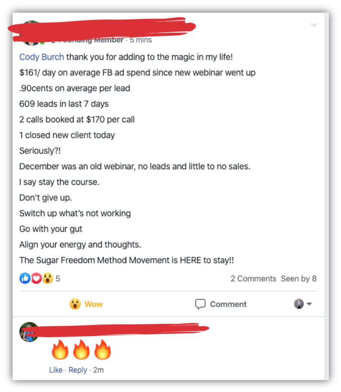Expand the comment-as identity dropdown arrow
This screenshot has height=392, width=341.
(309, 304)
